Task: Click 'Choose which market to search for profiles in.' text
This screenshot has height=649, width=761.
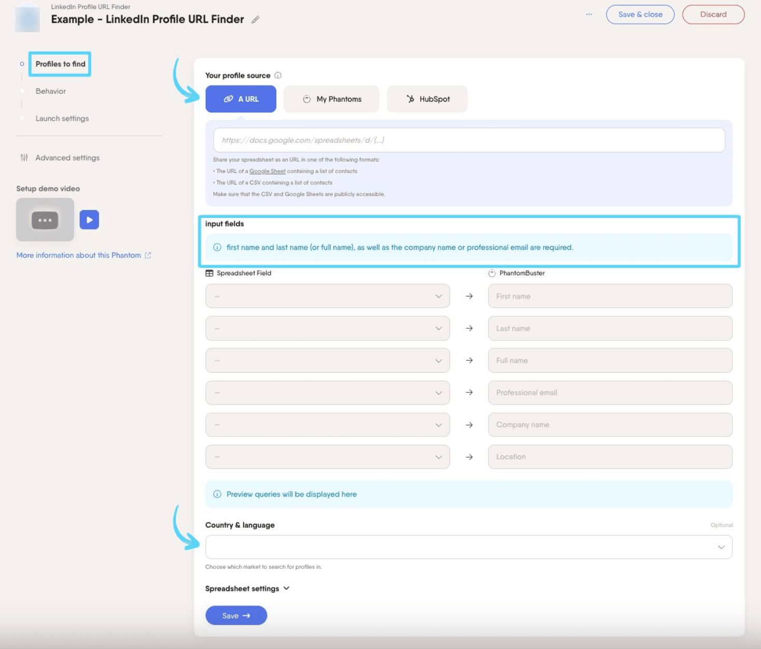Action: coord(263,567)
